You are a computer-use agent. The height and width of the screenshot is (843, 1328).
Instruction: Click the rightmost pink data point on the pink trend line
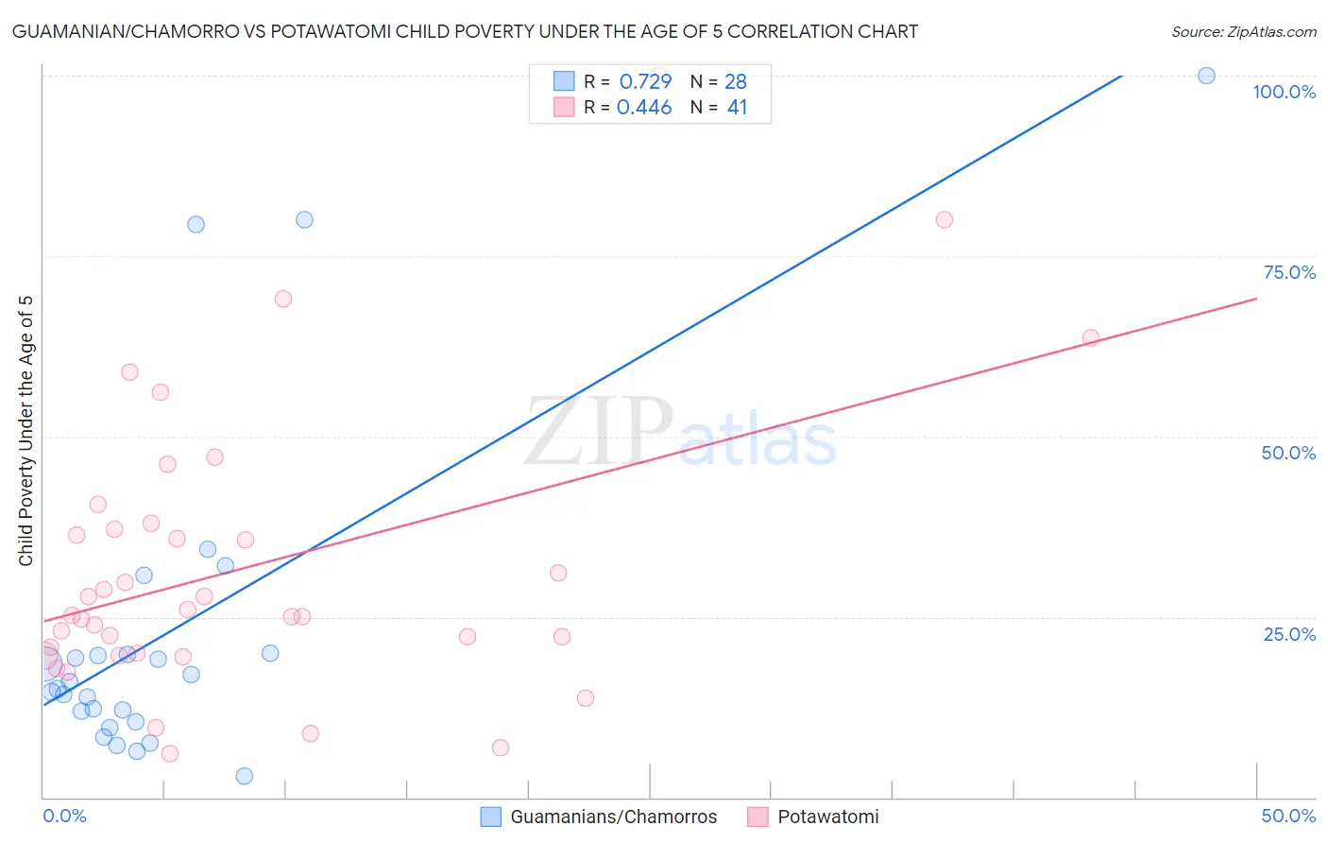pyautogui.click(x=1090, y=337)
